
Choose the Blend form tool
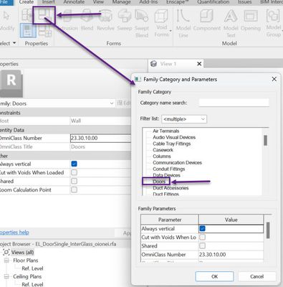(87, 20)
